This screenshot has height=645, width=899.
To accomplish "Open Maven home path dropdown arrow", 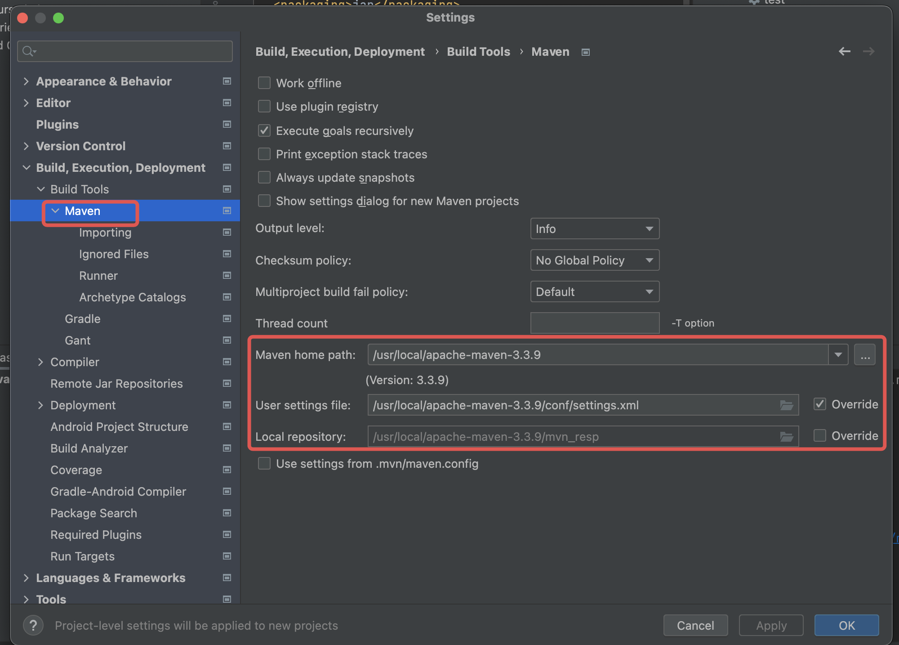I will (838, 355).
